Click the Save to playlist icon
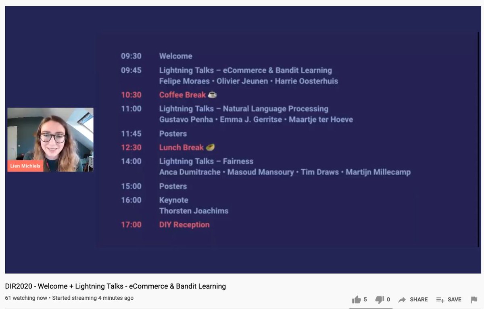The width and height of the screenshot is (484, 309). pyautogui.click(x=440, y=300)
